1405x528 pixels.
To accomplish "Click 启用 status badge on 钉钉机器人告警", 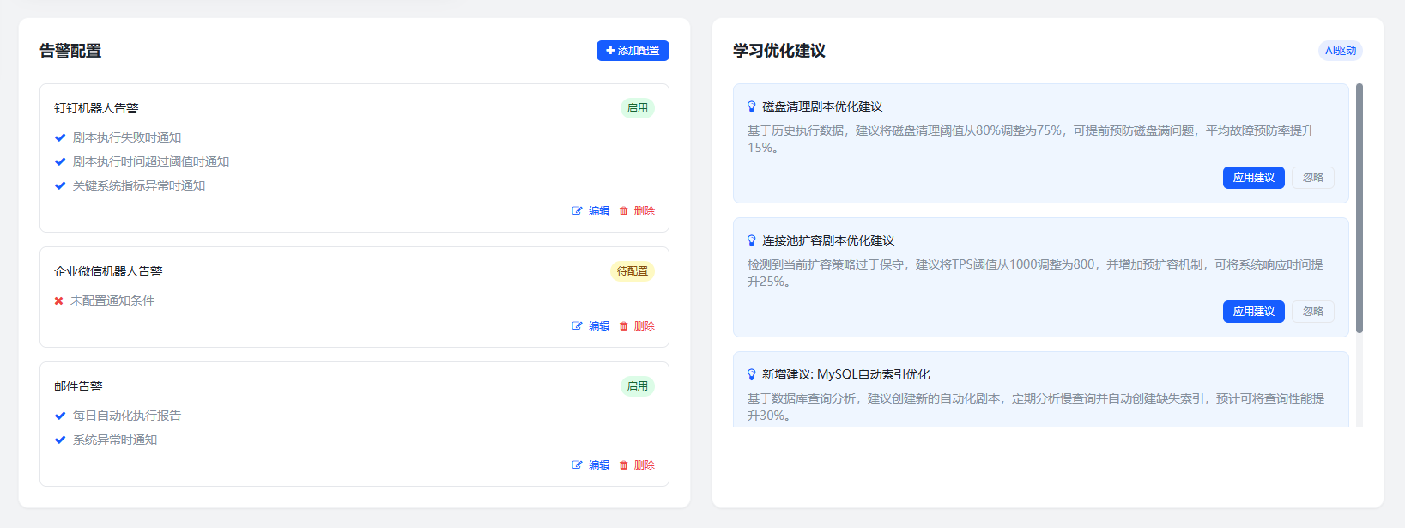I will point(637,108).
